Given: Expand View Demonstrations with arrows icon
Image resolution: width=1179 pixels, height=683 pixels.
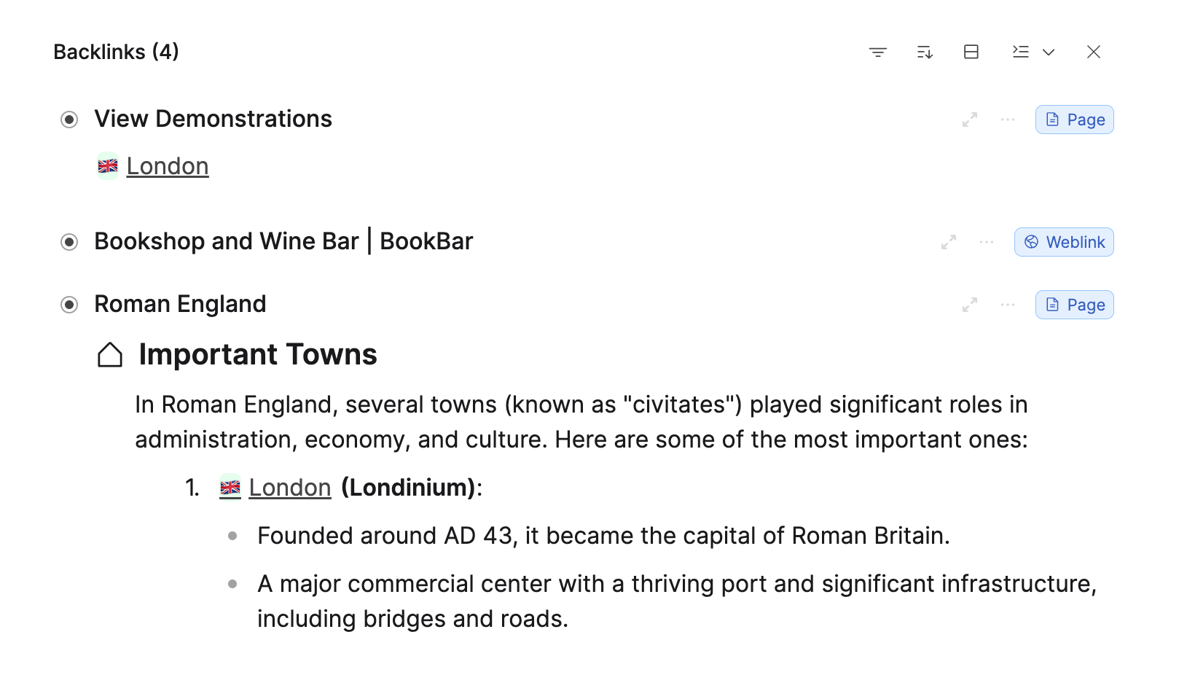Looking at the screenshot, I should coord(970,120).
